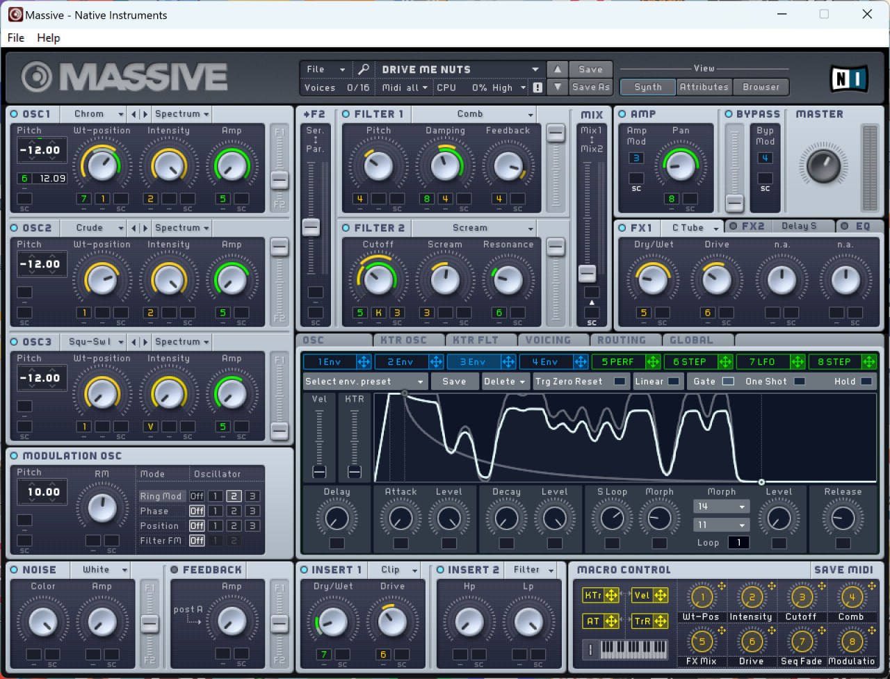Open FILTER 1 Comb type dropdown
The width and height of the screenshot is (890, 679).
(x=474, y=114)
